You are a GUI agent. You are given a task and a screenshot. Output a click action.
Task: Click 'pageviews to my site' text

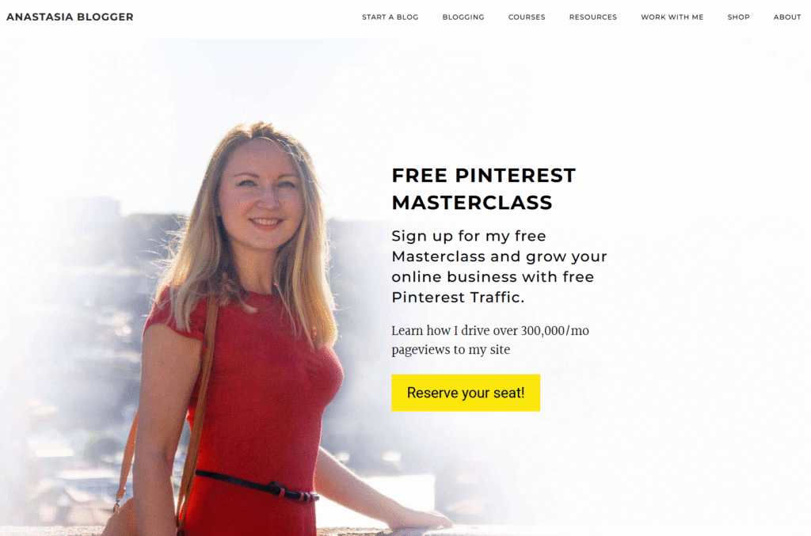pos(451,350)
